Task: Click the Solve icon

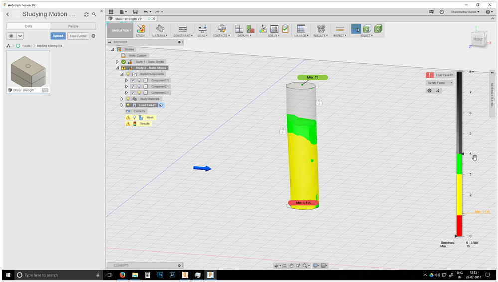Action: pyautogui.click(x=263, y=29)
